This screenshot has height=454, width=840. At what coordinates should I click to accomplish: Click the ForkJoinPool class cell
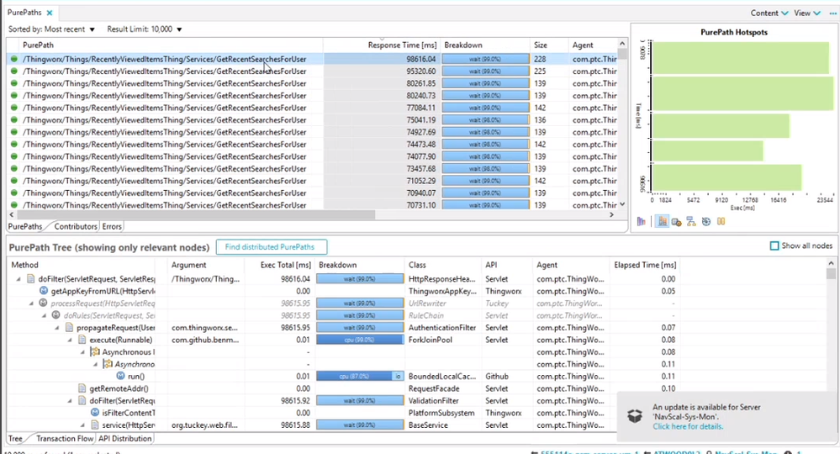[431, 340]
